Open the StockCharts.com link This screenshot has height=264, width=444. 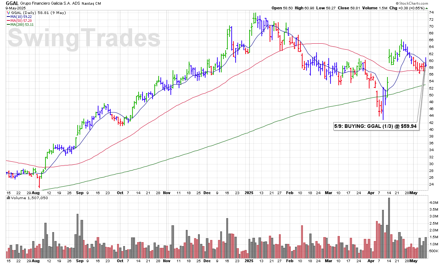416,3
